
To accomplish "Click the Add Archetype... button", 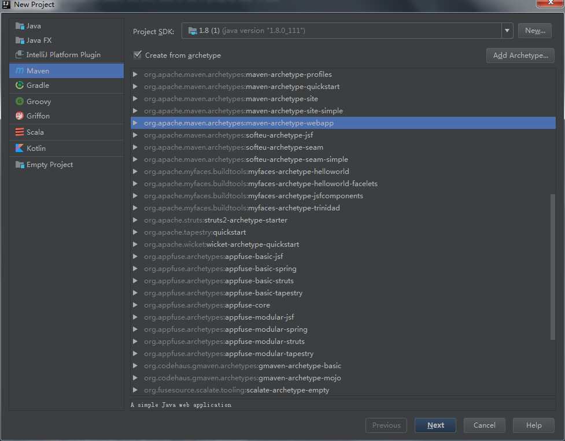I will (520, 55).
